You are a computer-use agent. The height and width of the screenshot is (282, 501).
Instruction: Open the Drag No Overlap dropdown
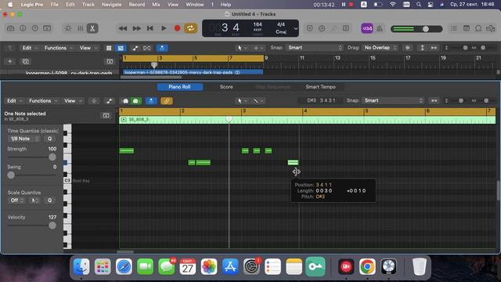(380, 48)
